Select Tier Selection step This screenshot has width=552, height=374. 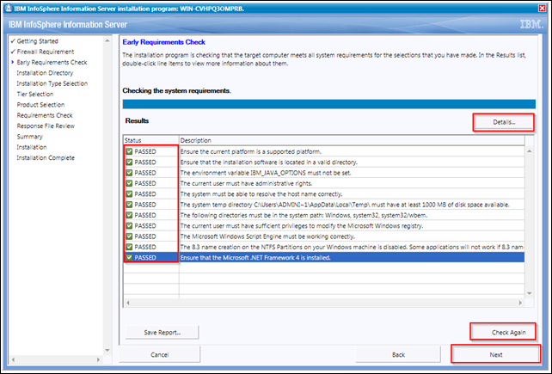pyautogui.click(x=35, y=94)
